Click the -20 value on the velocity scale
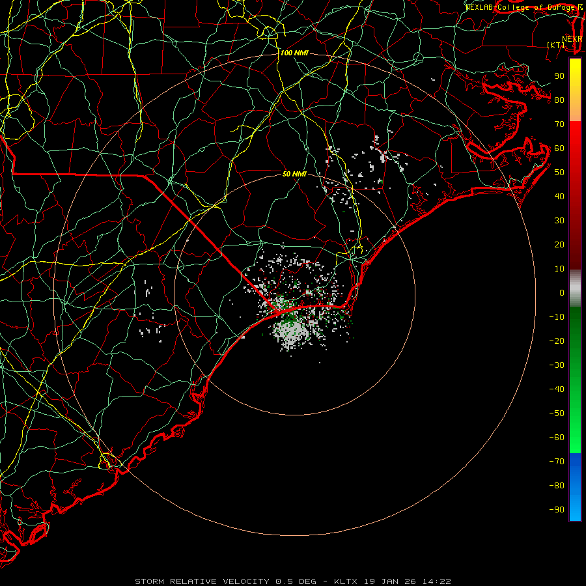 click(x=557, y=341)
